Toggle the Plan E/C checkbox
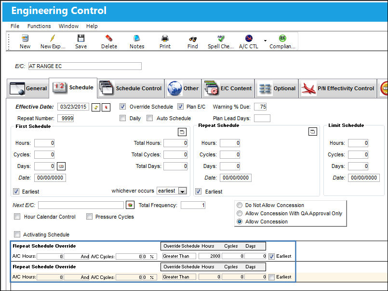 coord(180,107)
